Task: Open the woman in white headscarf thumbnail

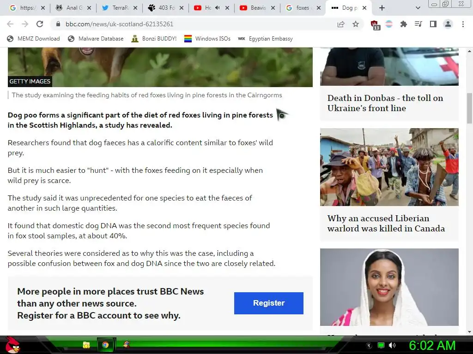Action: tap(389, 287)
